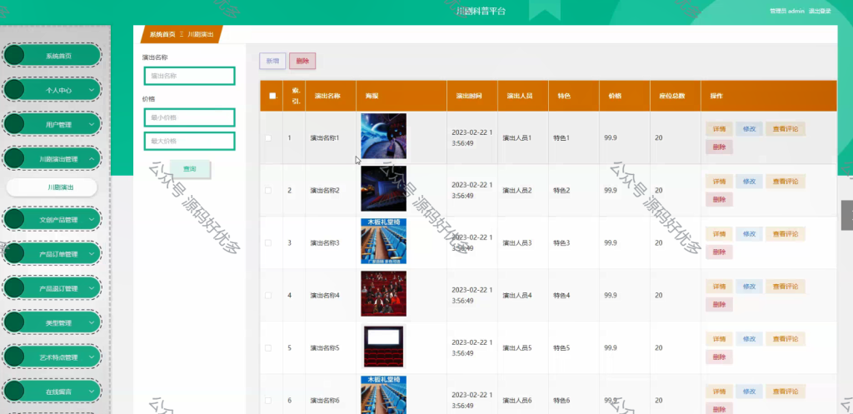This screenshot has height=414, width=853.
Task: Check the checkbox for row 演出名称5
Action: [268, 348]
